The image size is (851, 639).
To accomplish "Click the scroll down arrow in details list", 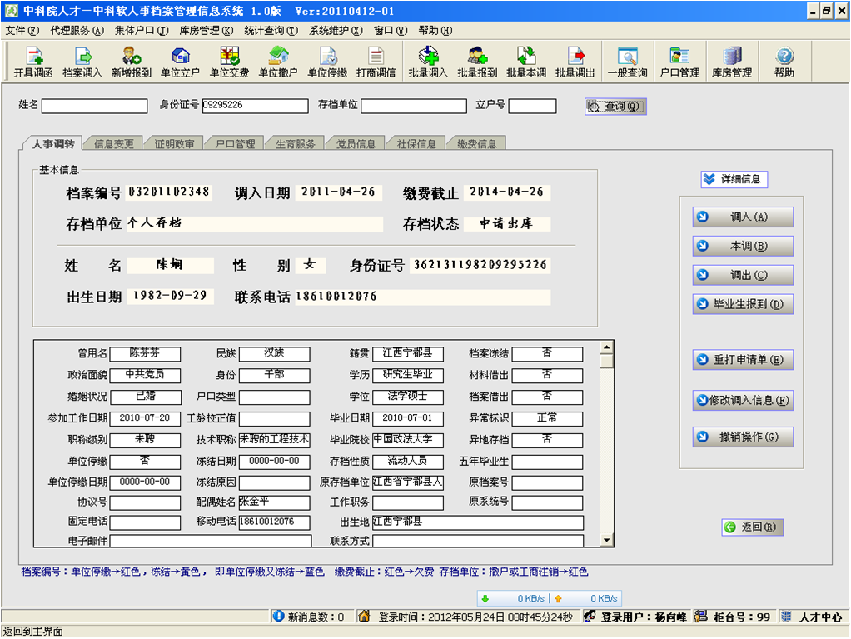I will (x=607, y=541).
